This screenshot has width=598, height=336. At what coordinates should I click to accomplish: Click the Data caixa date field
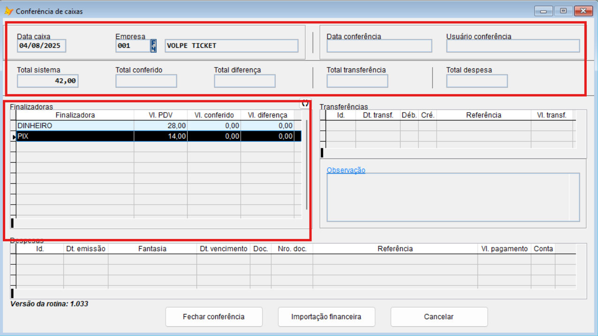click(x=42, y=45)
